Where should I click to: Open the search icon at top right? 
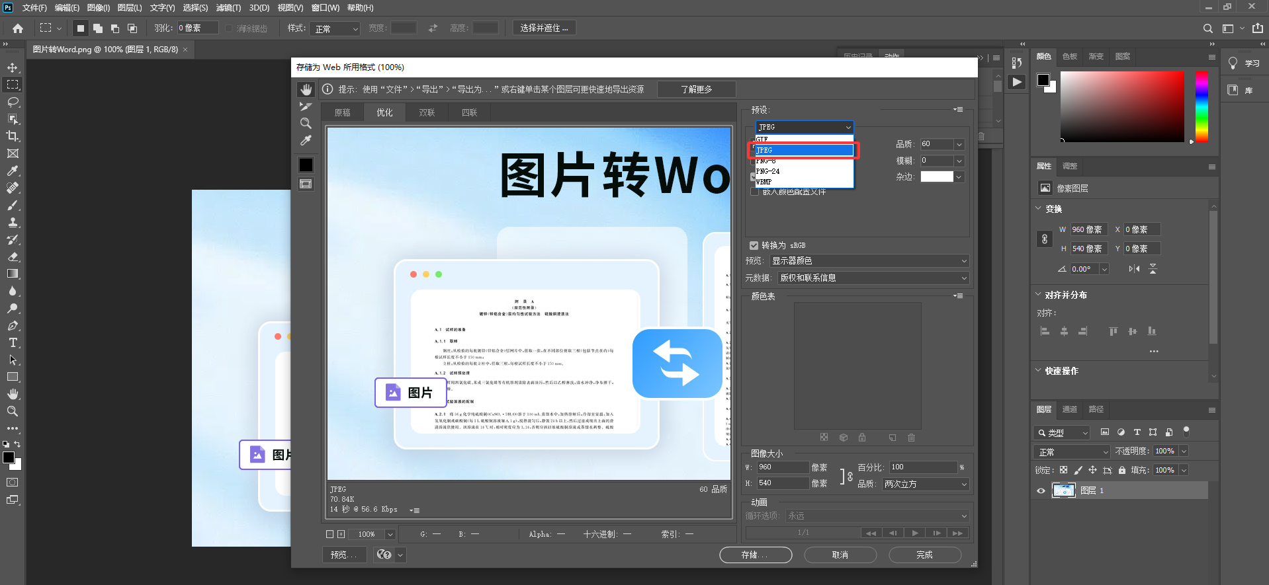[1208, 28]
